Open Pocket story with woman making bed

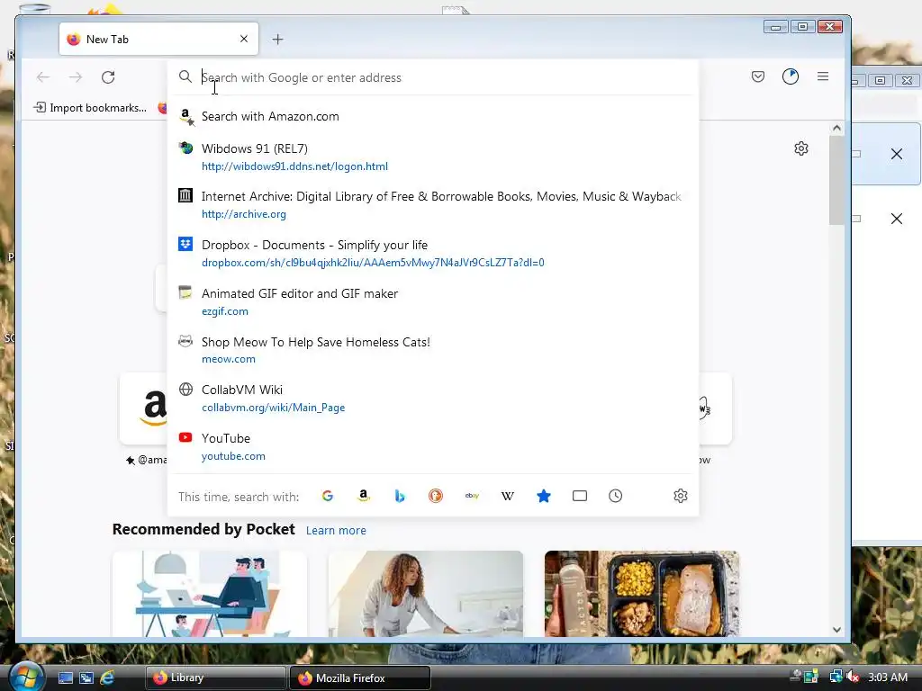[x=426, y=594]
